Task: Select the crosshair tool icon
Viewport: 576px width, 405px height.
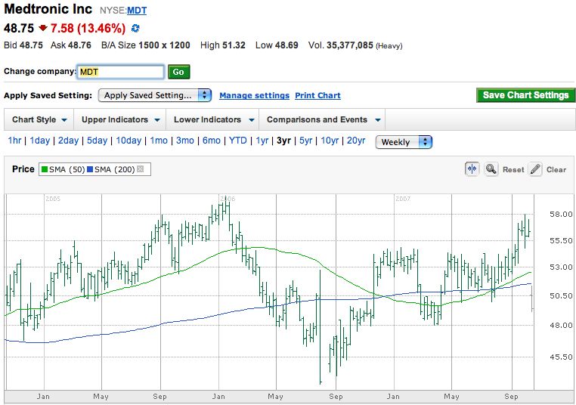Action: tap(472, 169)
